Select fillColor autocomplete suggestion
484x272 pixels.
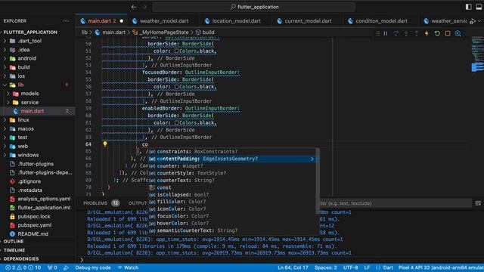[x=231, y=202]
